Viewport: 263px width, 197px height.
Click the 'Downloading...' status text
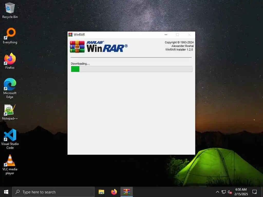coord(80,64)
